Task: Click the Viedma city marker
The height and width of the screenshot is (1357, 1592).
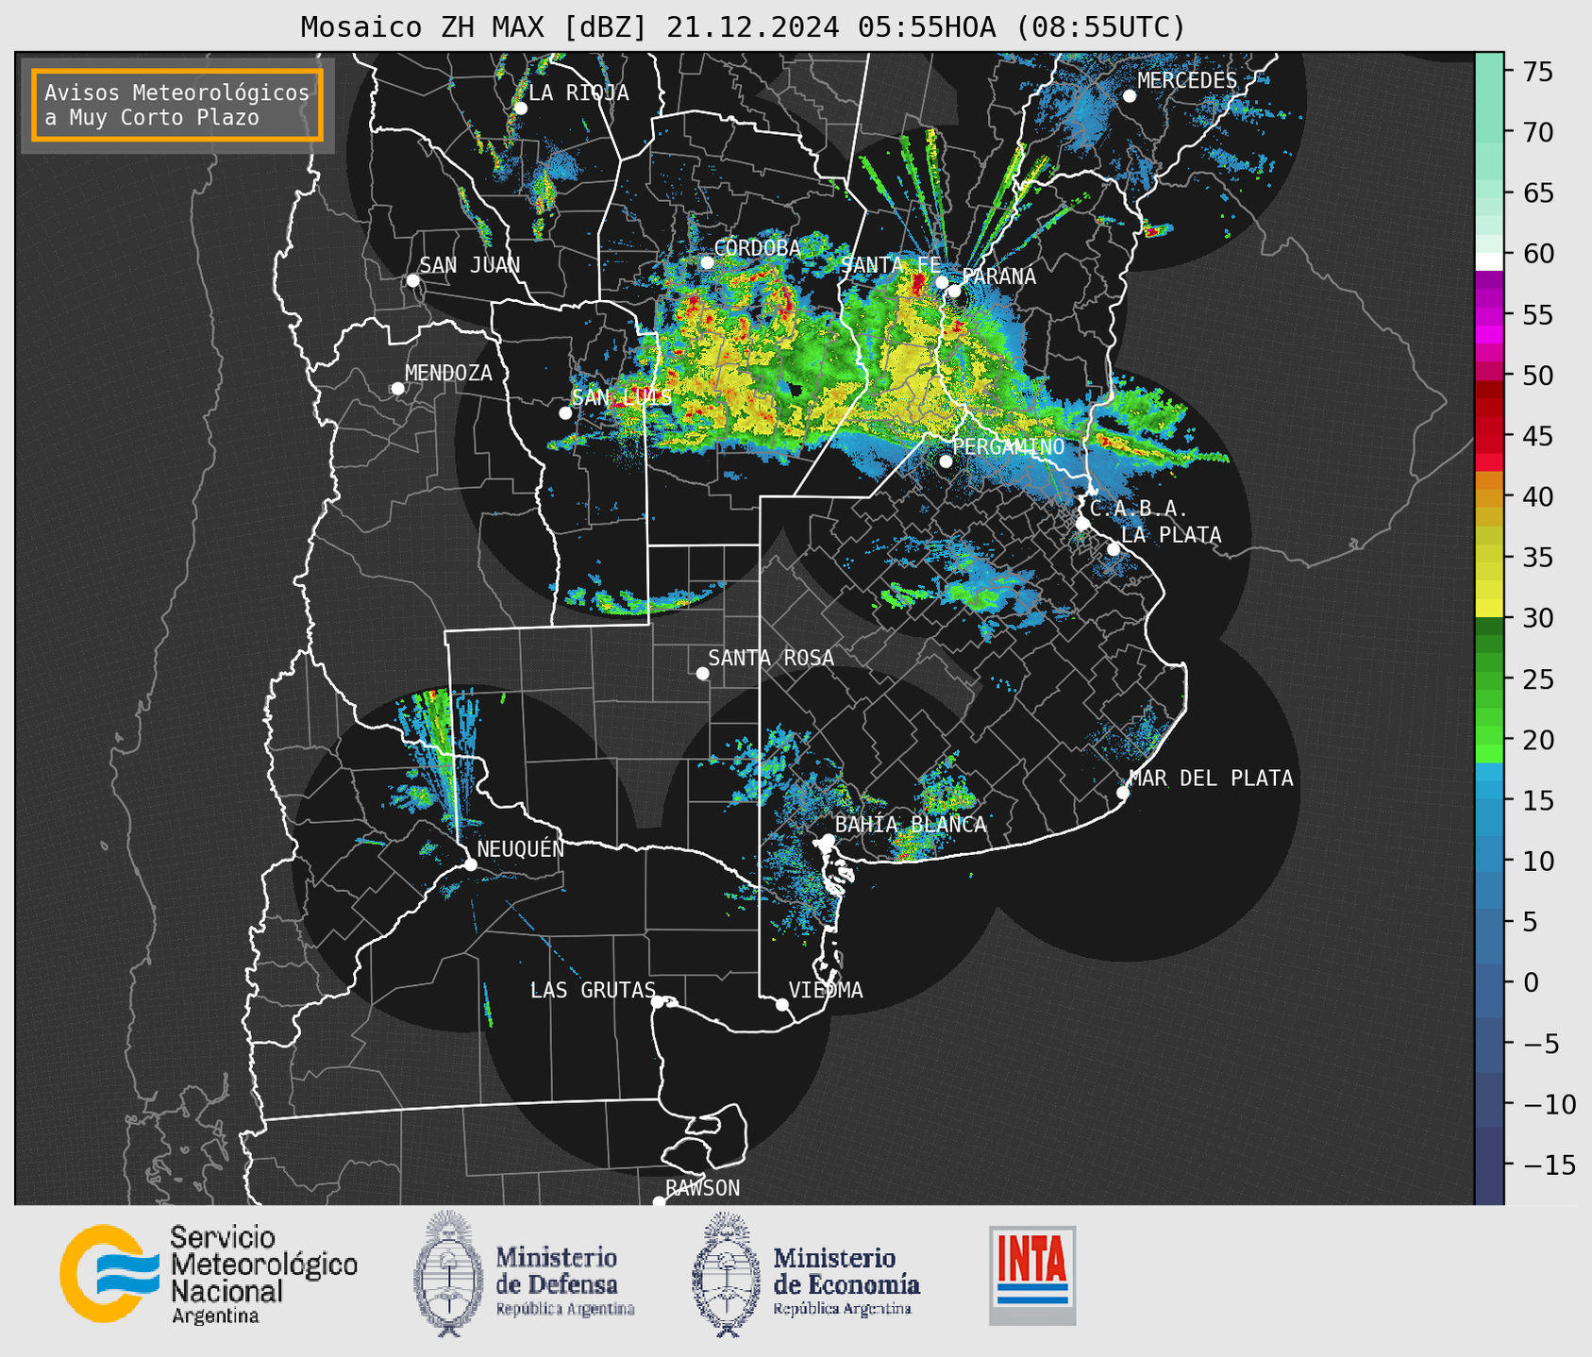Action: [782, 1005]
